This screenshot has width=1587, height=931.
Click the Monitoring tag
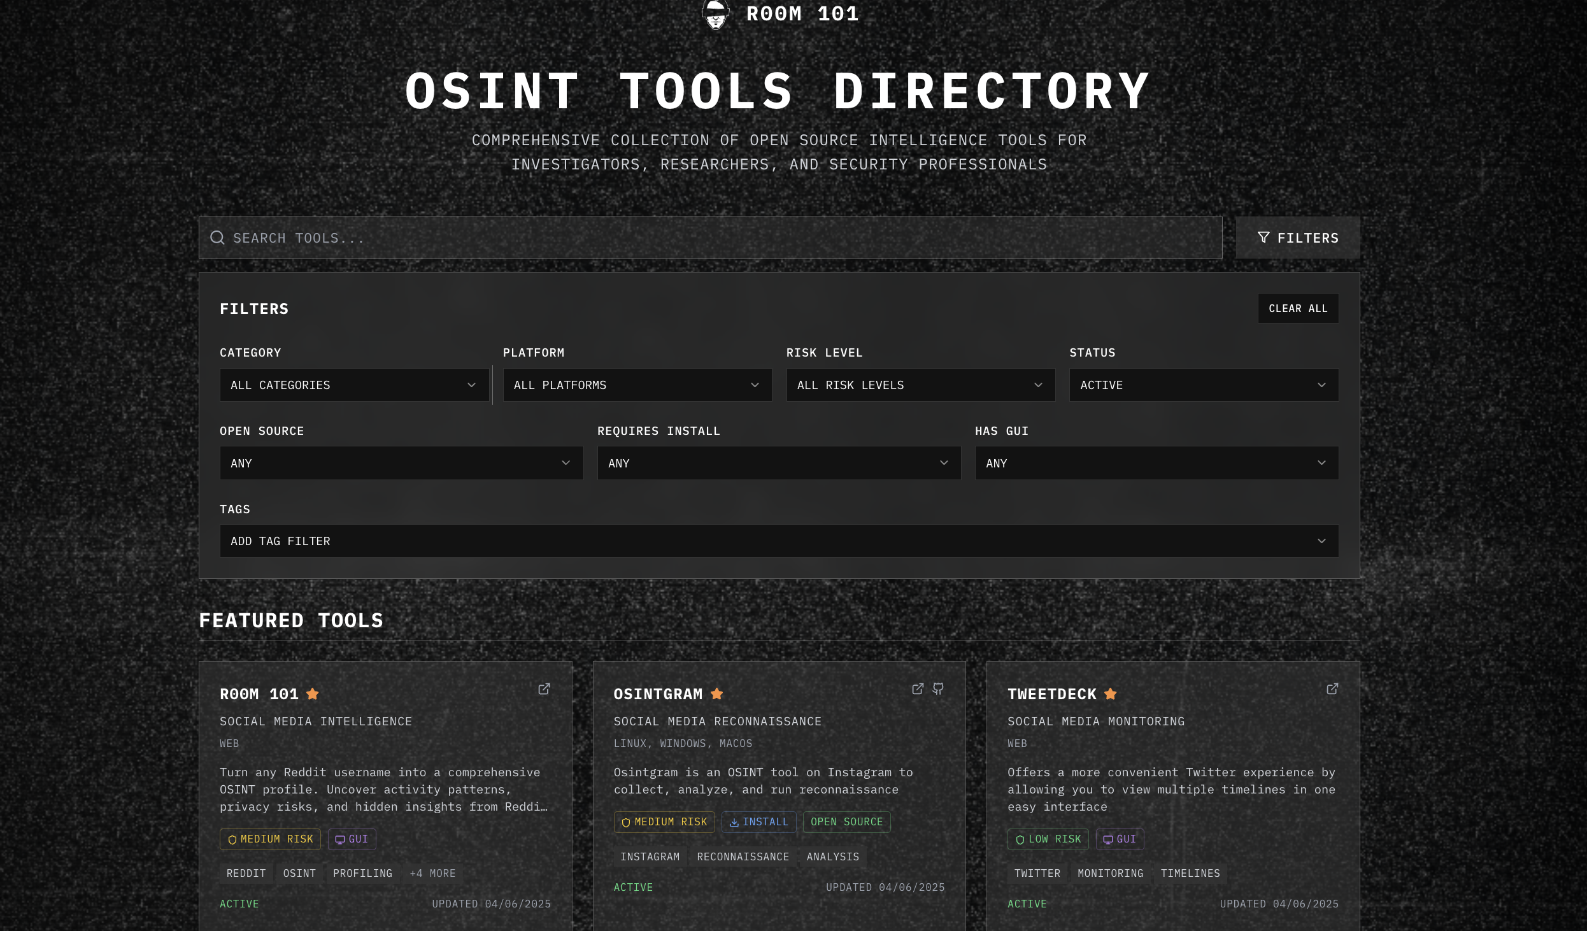tap(1110, 874)
